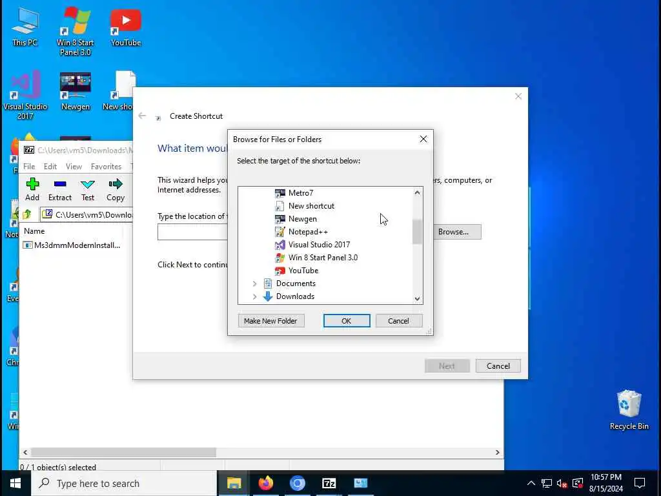This screenshot has width=661, height=496.
Task: Open Firefox from the taskbar
Action: (265, 483)
